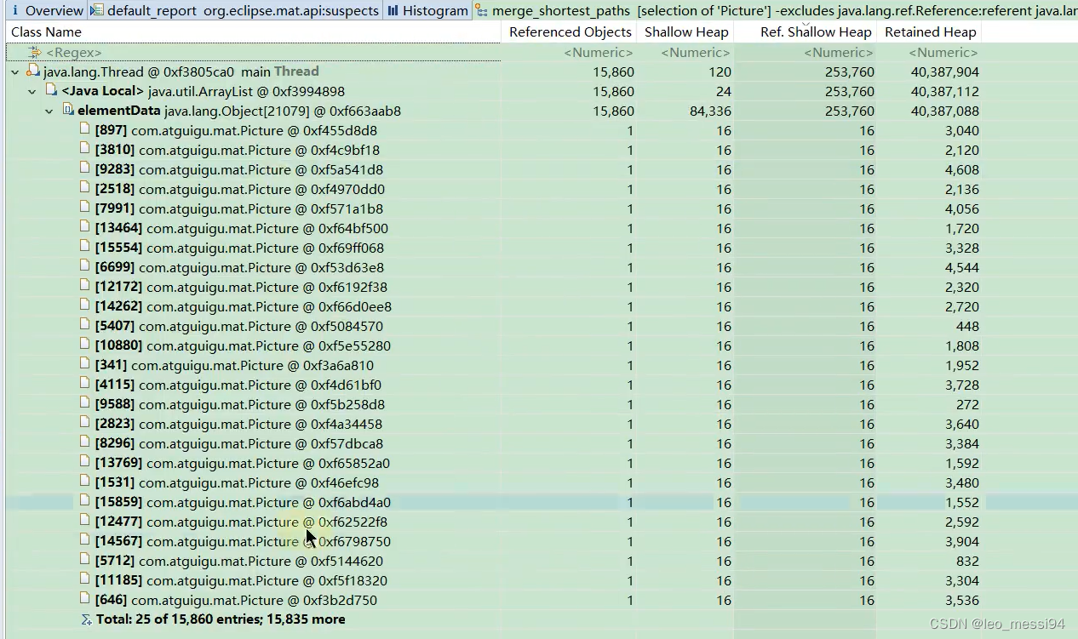Sort by Ref. Shallow Heap column
This screenshot has width=1078, height=639.
[816, 31]
